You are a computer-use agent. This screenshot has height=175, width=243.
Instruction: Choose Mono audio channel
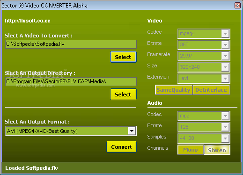(191, 150)
